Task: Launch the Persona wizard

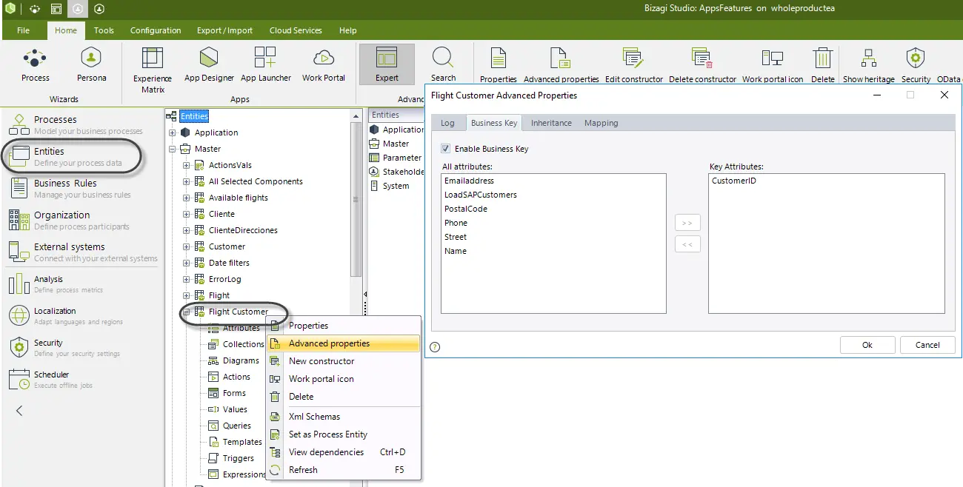Action: pyautogui.click(x=91, y=64)
